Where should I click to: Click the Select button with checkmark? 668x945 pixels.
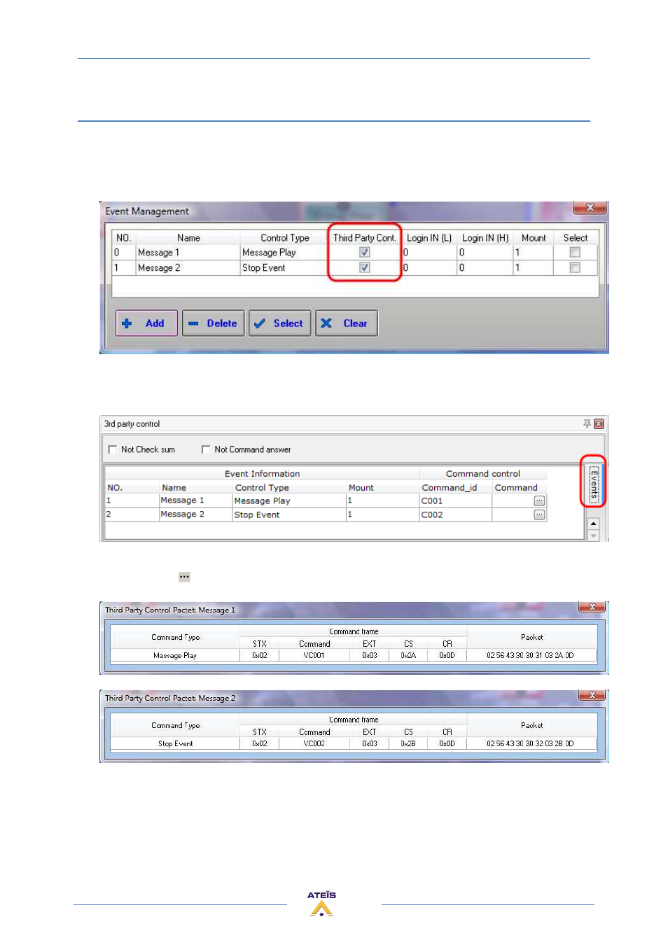(x=279, y=323)
